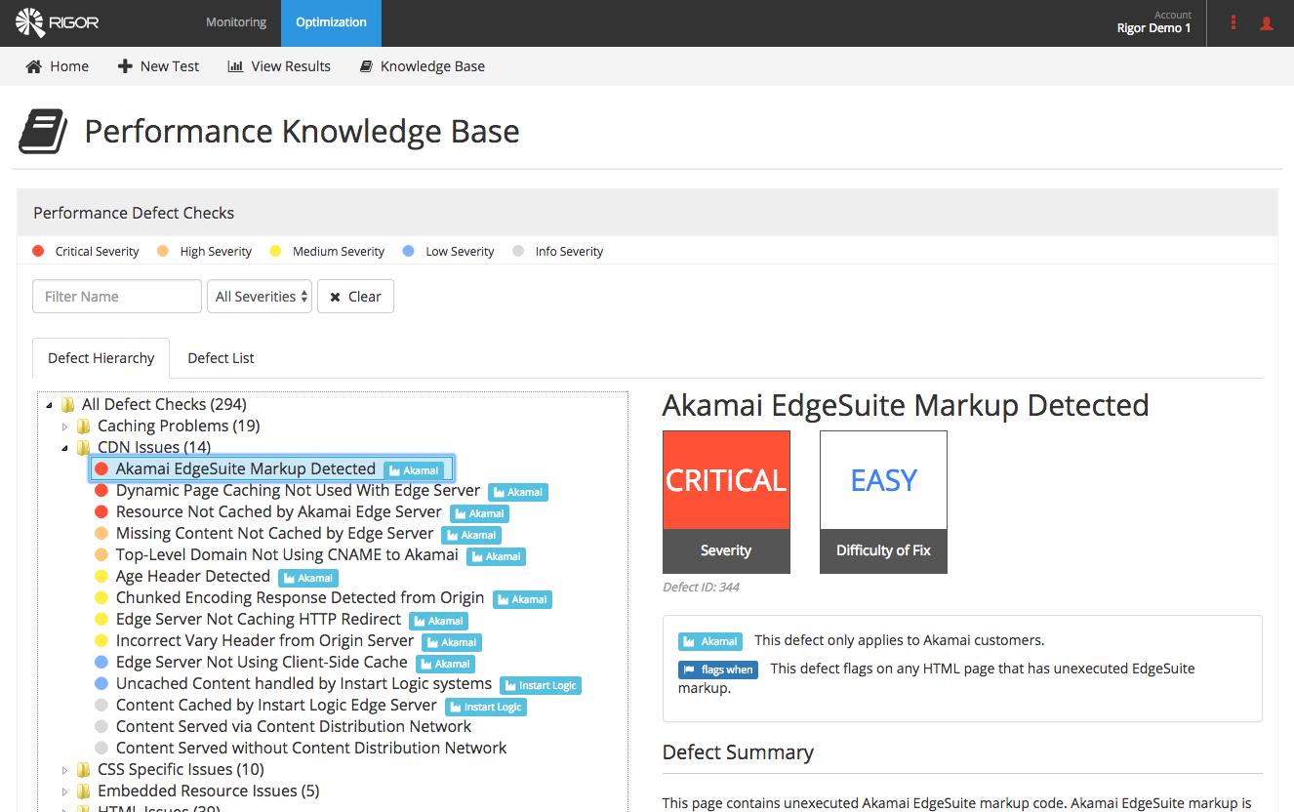The height and width of the screenshot is (812, 1294).
Task: Click Akamai tag on Incorrect Vary Header row
Action: [x=452, y=642]
